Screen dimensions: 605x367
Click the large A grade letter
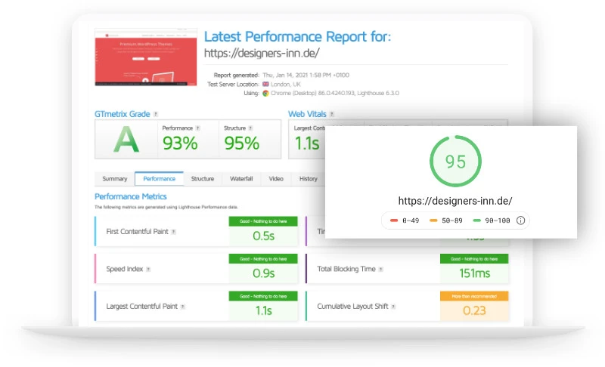tap(126, 140)
